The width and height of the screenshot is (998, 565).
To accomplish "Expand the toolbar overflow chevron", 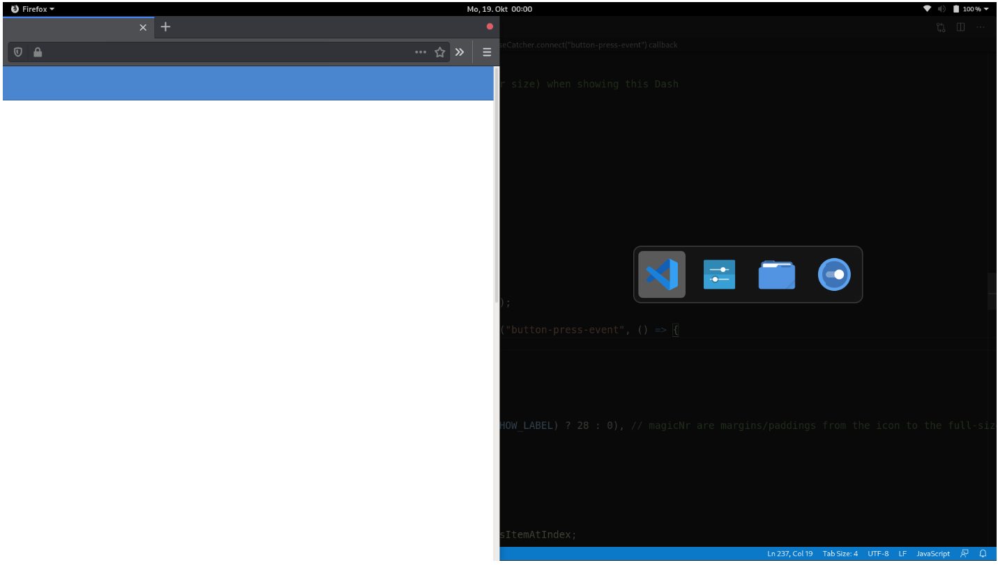I will point(460,52).
